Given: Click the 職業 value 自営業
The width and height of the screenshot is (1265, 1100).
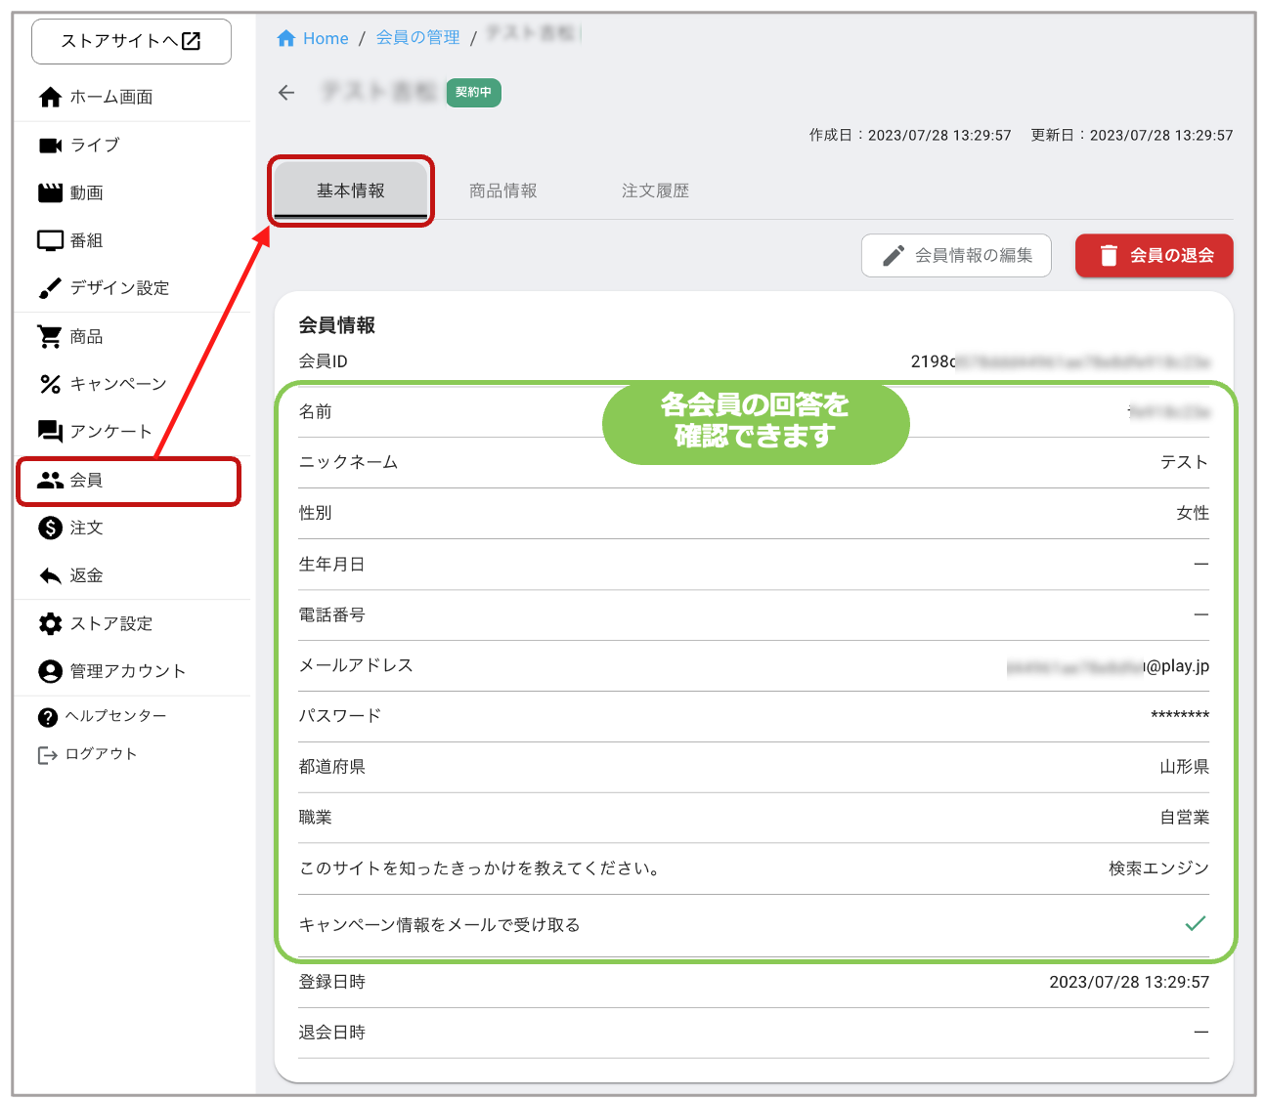Looking at the screenshot, I should (1185, 818).
